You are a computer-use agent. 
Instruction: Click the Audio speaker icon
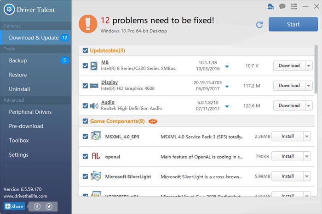[94, 106]
